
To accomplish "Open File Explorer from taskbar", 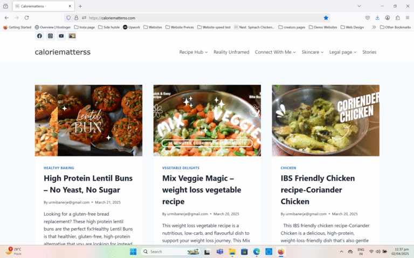I will (232, 252).
